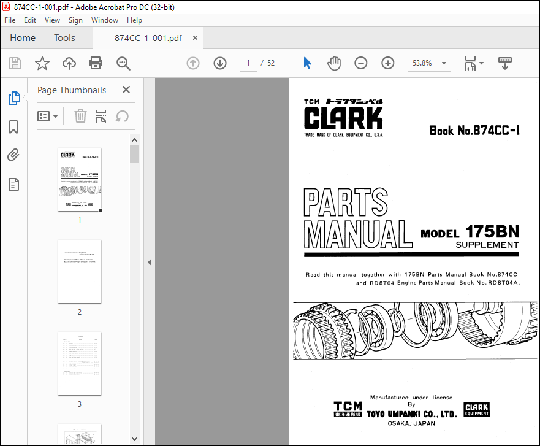The width and height of the screenshot is (540, 446).
Task: Open the thumbnails options dropdown menu
Action: (x=47, y=116)
